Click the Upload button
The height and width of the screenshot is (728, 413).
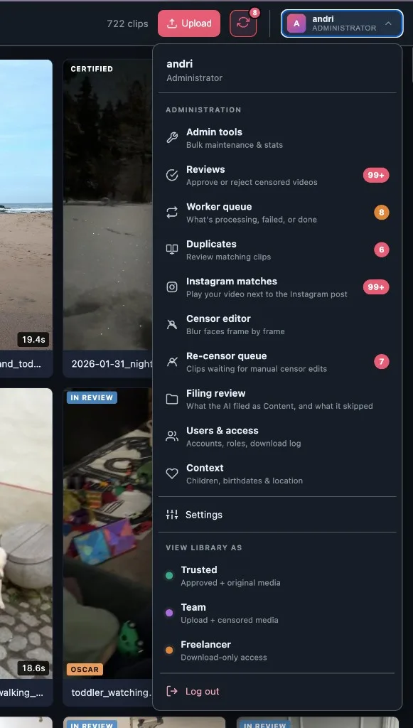(189, 23)
